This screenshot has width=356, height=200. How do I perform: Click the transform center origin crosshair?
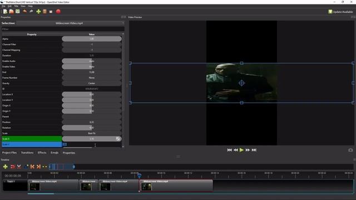[x=241, y=83]
